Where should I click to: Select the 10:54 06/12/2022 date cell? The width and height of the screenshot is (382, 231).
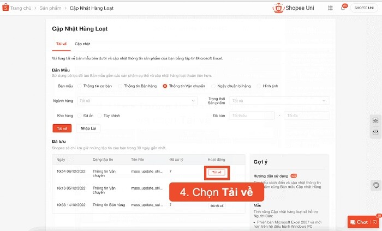(71, 172)
